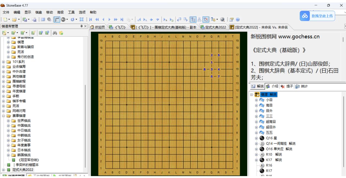Expand the 三三 node in move tree

tap(257, 116)
